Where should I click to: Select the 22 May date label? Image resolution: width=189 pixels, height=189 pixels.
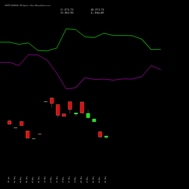(93, 180)
